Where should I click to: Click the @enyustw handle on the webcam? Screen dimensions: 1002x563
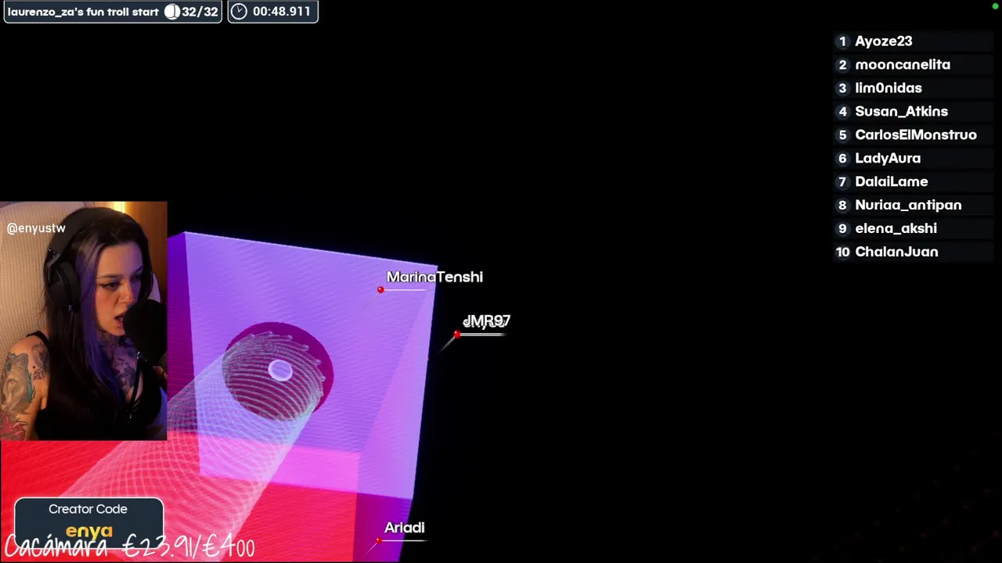point(36,228)
